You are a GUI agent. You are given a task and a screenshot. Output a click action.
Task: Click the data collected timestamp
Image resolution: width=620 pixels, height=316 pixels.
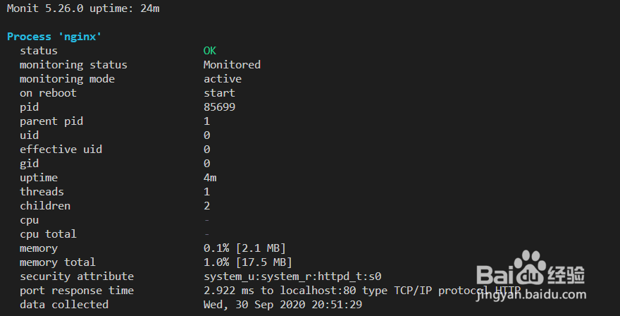(x=283, y=305)
